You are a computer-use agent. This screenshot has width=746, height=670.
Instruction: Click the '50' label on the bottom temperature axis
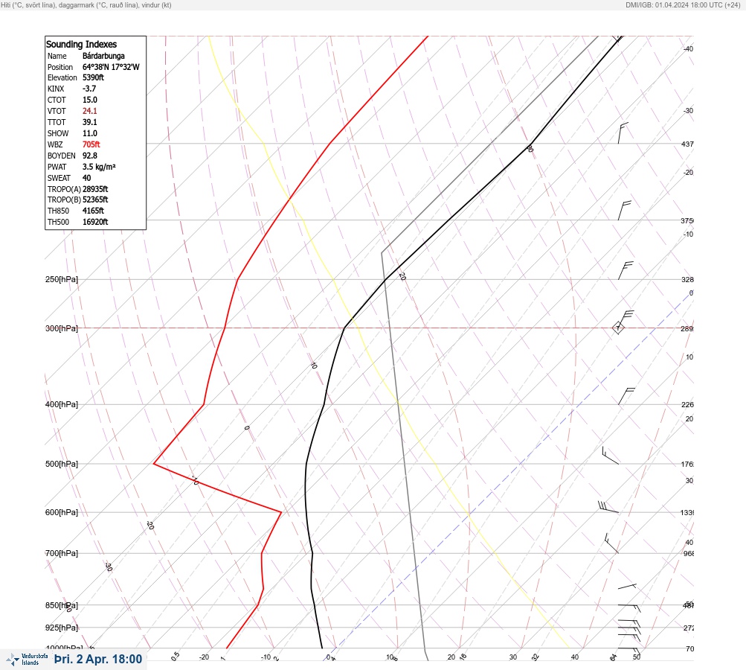point(637,657)
